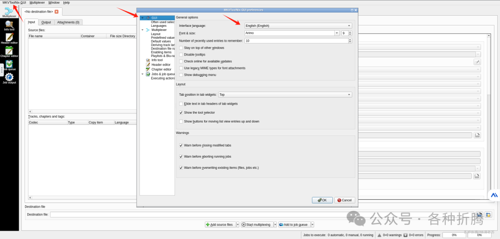Click the errors icon in the status bar
Viewport: 500px width, 239px height.
(405, 235)
